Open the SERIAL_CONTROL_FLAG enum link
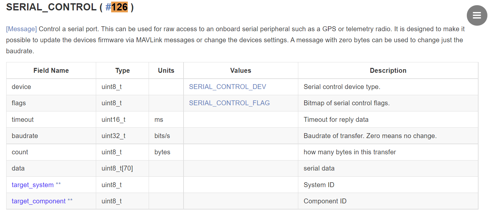This screenshot has height=217, width=488. click(x=229, y=103)
